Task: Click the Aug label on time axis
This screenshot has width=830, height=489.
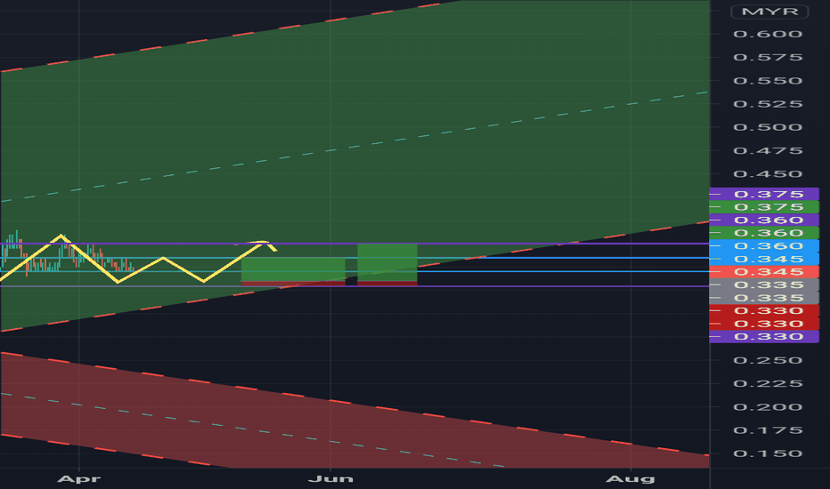Action: [x=631, y=479]
